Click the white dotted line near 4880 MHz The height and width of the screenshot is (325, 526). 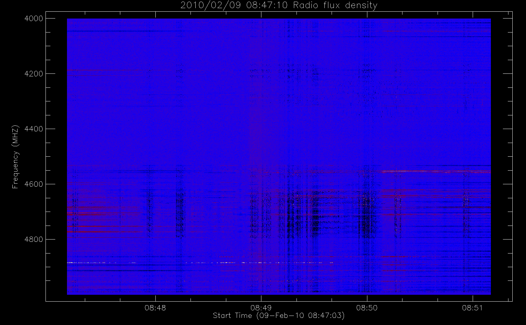(x=200, y=262)
